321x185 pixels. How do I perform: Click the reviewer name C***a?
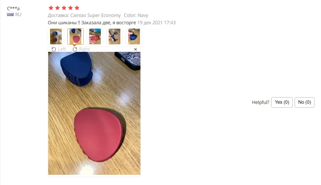coord(13,8)
